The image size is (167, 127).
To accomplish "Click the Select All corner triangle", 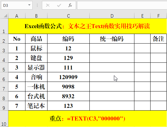I will pyautogui.click(x=5, y=16).
